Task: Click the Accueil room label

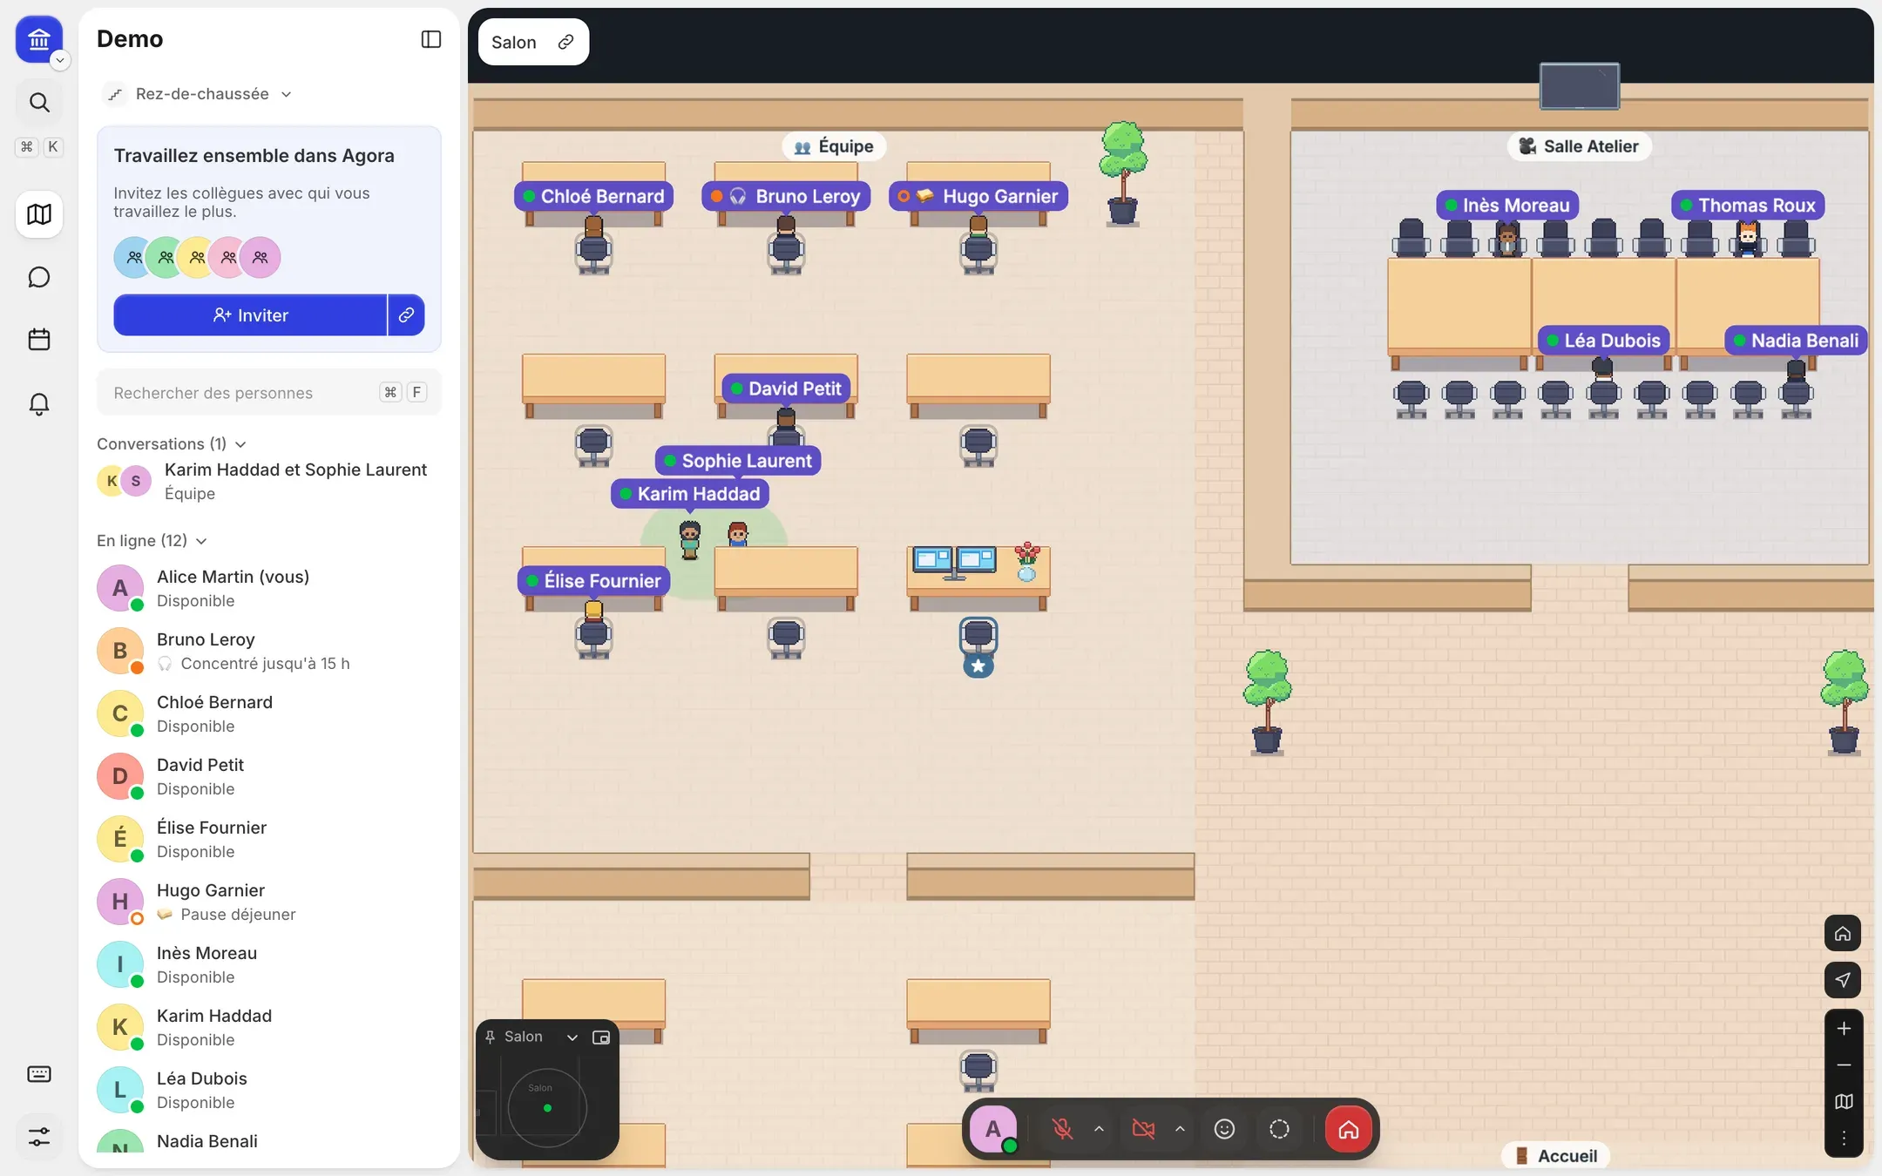Action: point(1556,1156)
